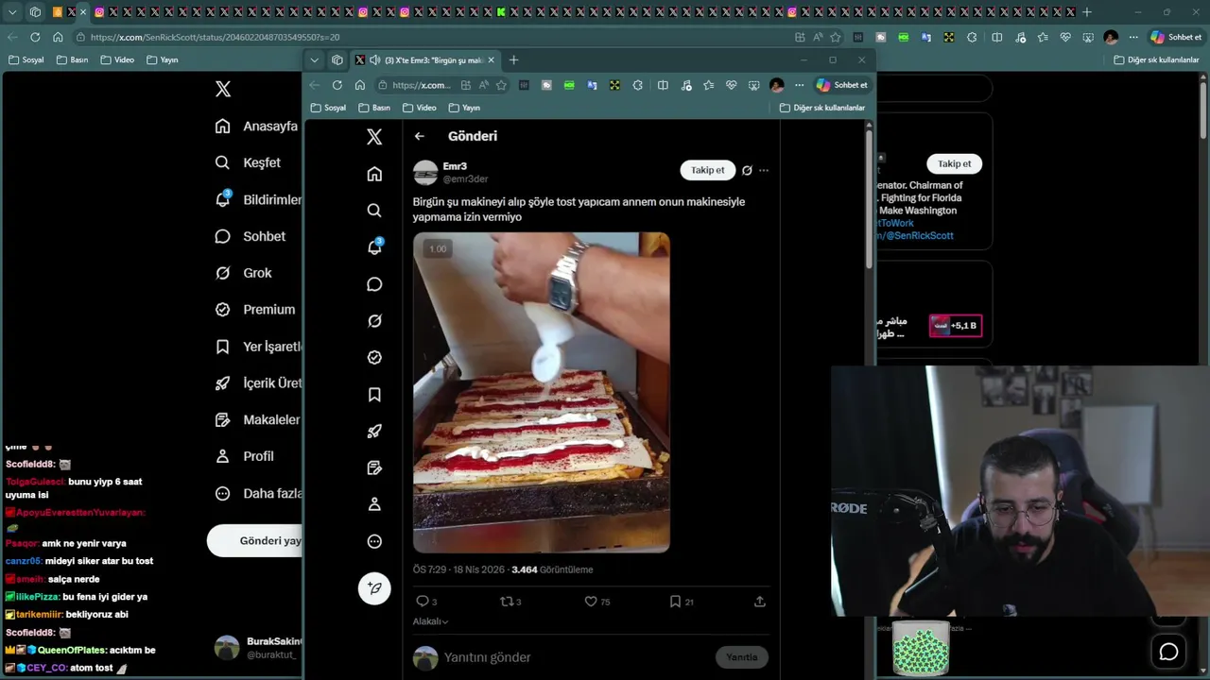1210x680 pixels.
Task: Expand Diğer sık kullanılanlar folder in front window
Action: pos(822,108)
